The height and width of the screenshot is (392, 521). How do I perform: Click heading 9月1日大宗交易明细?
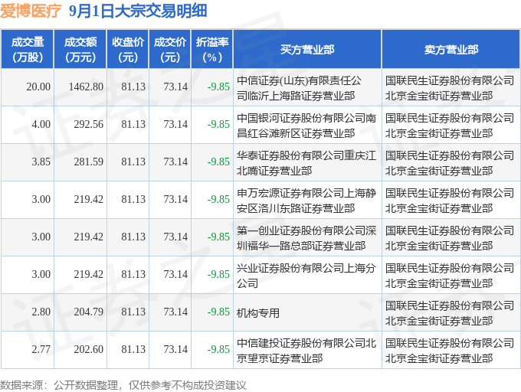(138, 11)
